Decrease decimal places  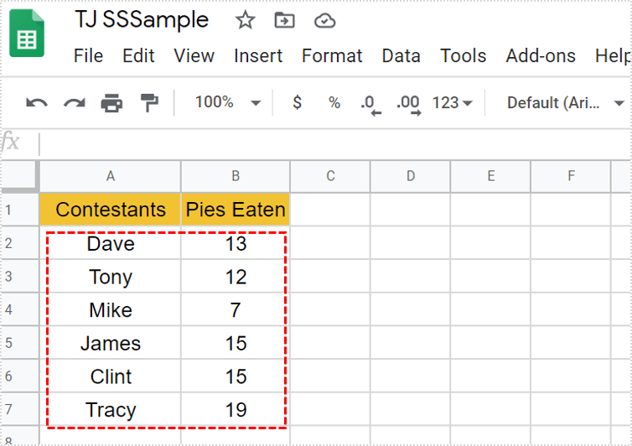[x=370, y=103]
